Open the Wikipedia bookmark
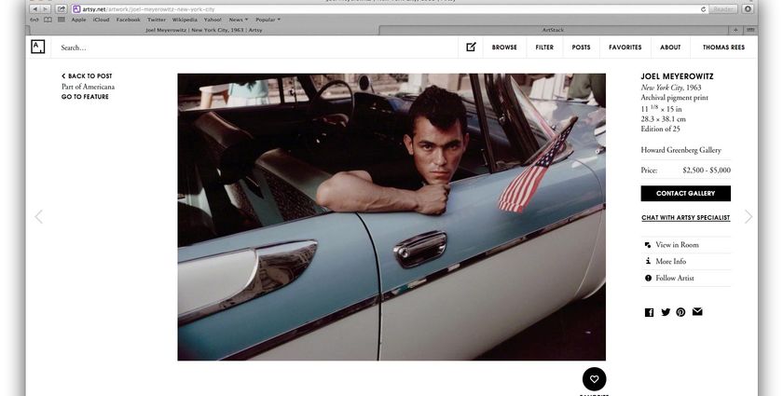 point(185,20)
